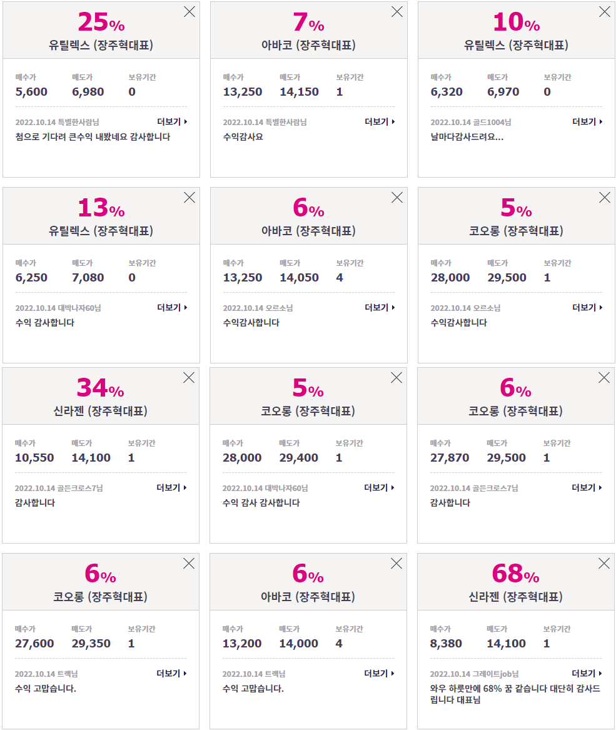Click the 날마다감사드려요... comment text
Screen dimensions: 616x730
[467, 137]
